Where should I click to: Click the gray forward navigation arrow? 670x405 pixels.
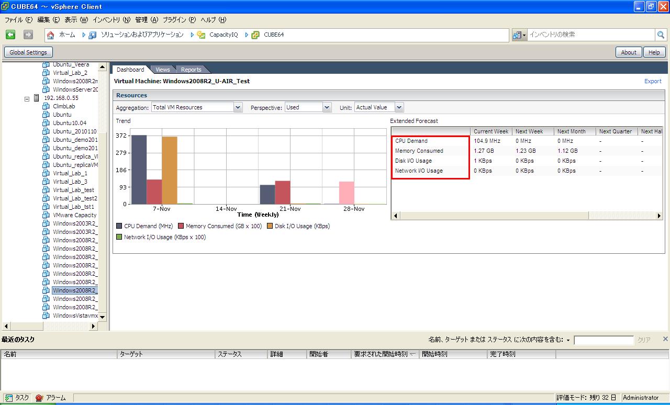point(28,35)
